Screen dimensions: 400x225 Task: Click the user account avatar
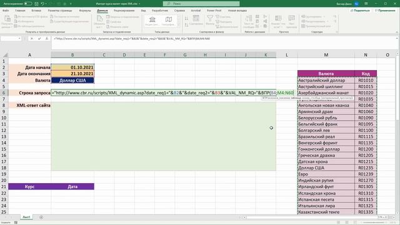(356, 4)
